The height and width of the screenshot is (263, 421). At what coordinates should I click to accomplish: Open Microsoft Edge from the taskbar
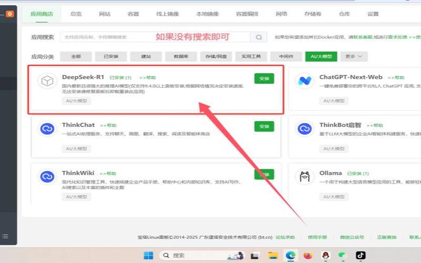[290, 255]
